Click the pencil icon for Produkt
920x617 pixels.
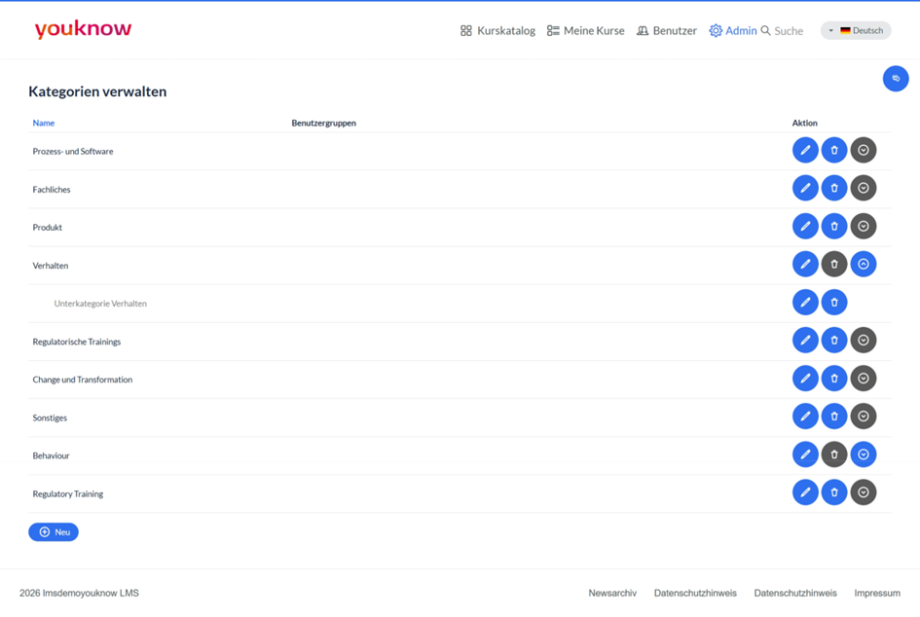[805, 227]
